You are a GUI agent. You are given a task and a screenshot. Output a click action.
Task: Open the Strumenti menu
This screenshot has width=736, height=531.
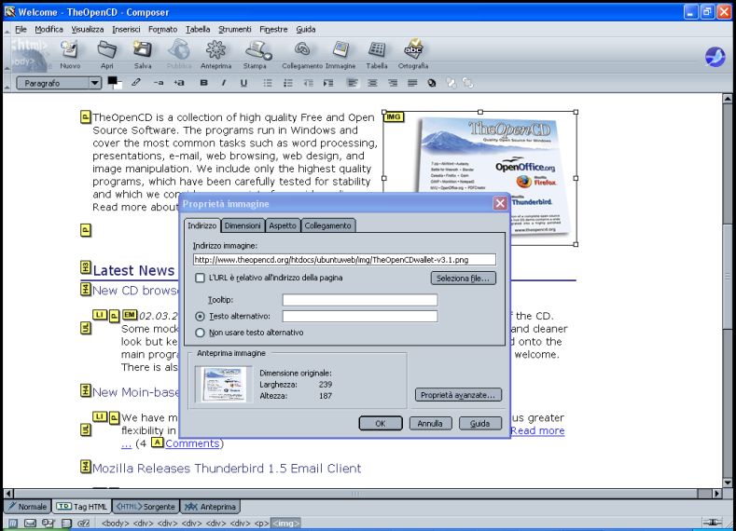(x=235, y=29)
